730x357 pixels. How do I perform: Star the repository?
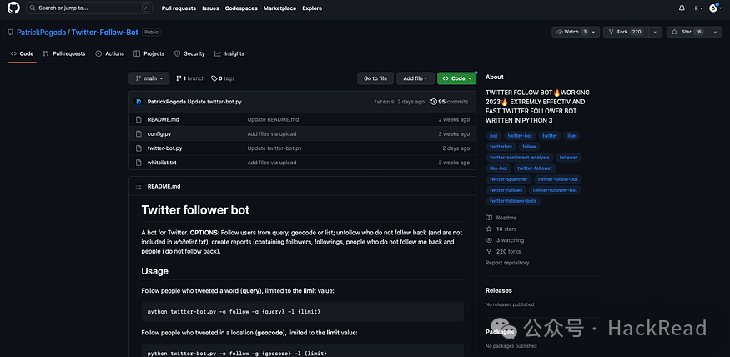687,32
